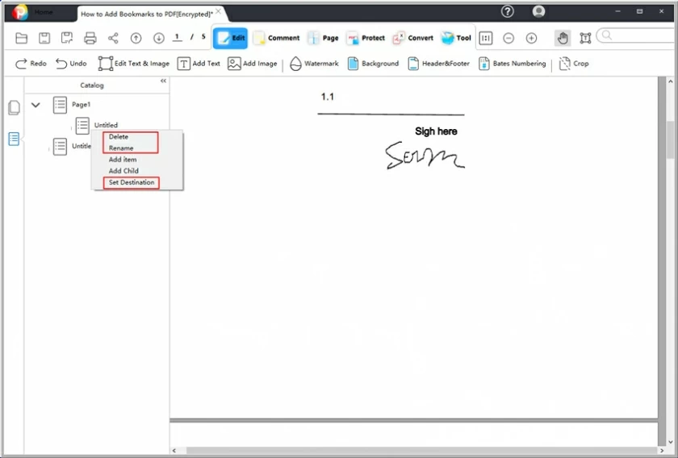Click the vertical scrollbar thumb
The image size is (678, 458).
pyautogui.click(x=670, y=140)
